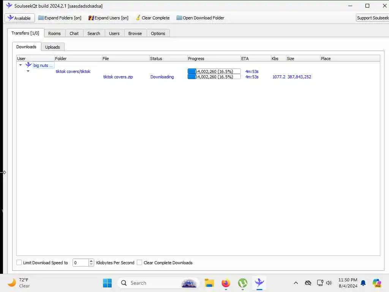Click ETA 4m:53s in the tiktok covers.zip row
Image resolution: width=389 pixels, height=292 pixels.
[252, 77]
